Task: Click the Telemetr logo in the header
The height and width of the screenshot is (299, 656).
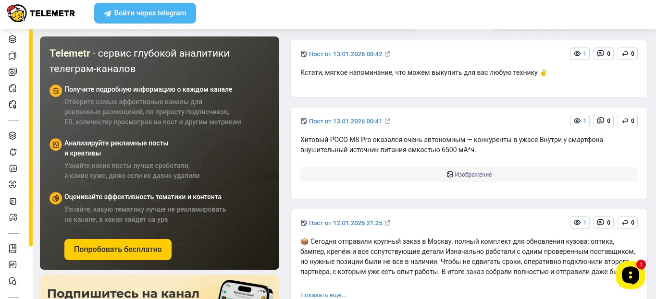Action: [41, 13]
